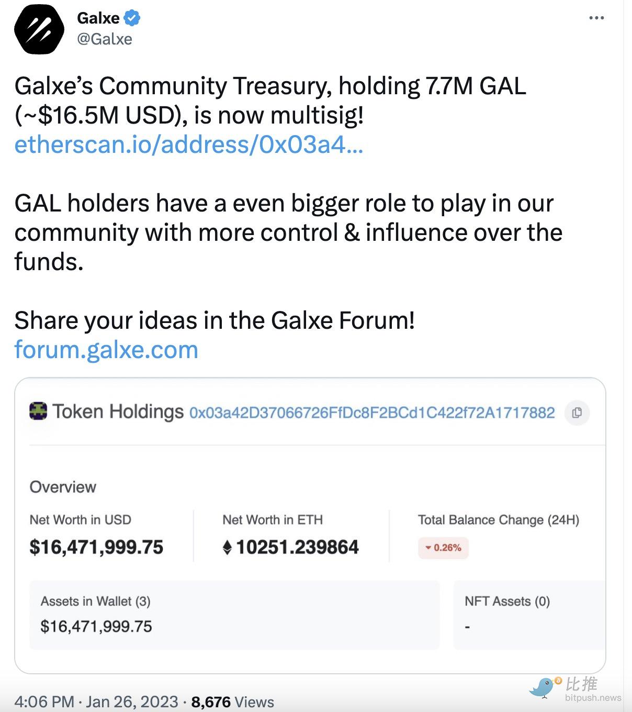Image resolution: width=632 pixels, height=712 pixels.
Task: Click the bitpush bird logo watermark
Action: point(543,687)
